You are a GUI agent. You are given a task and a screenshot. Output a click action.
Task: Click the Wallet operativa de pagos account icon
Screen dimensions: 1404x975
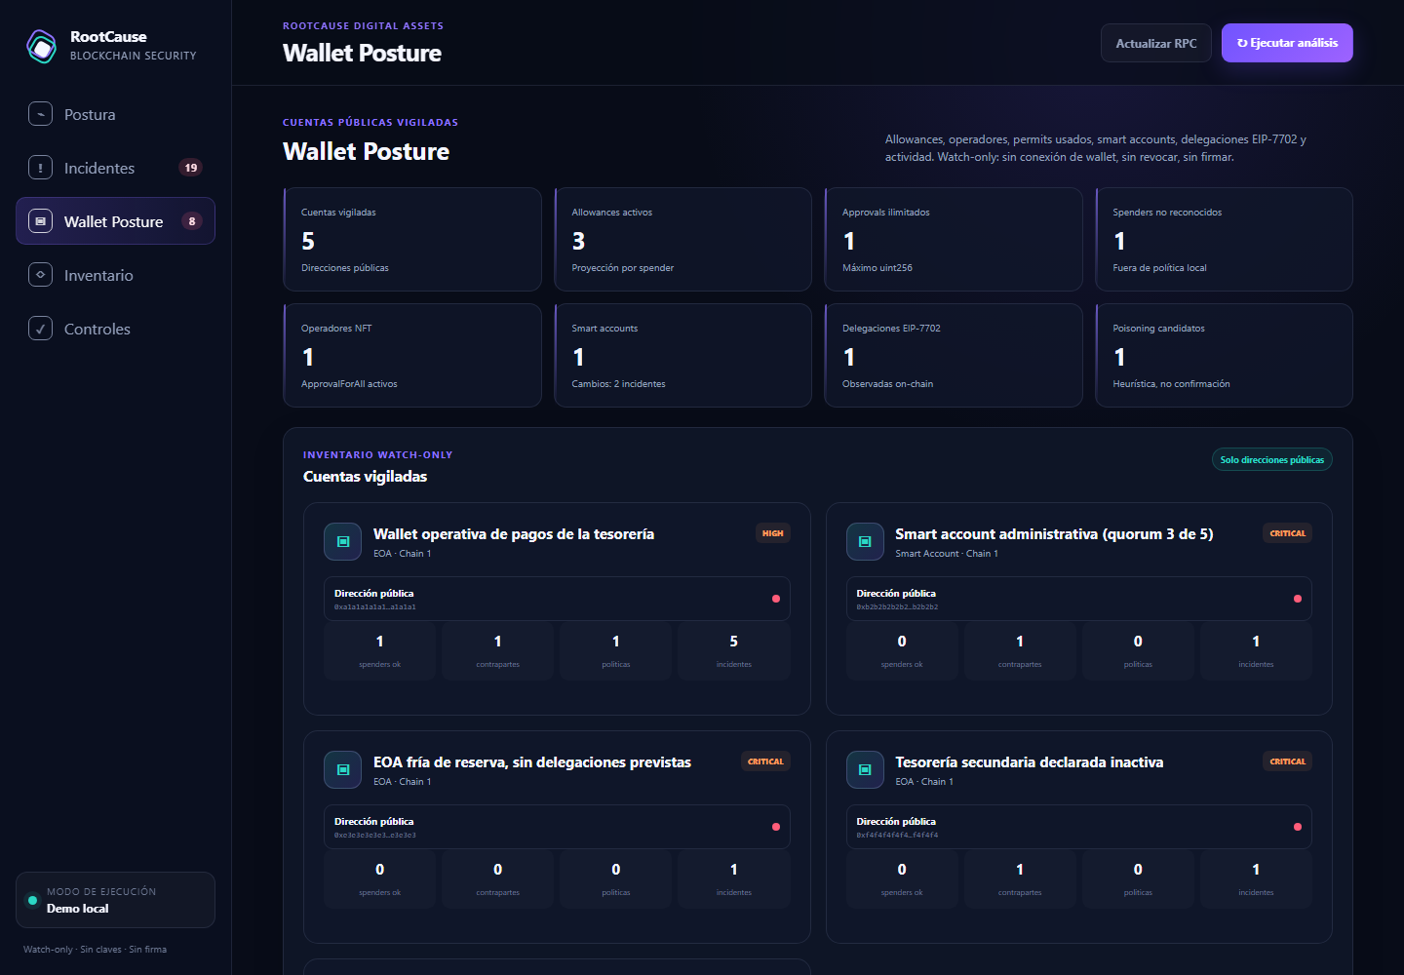click(342, 542)
